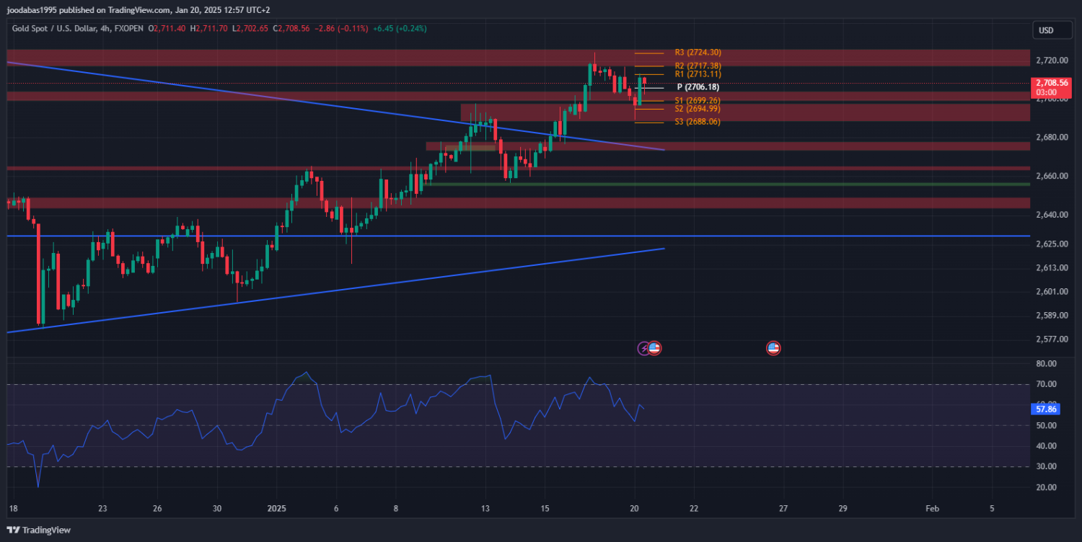
Task: Open the USD currency selector
Action: coord(1045,30)
